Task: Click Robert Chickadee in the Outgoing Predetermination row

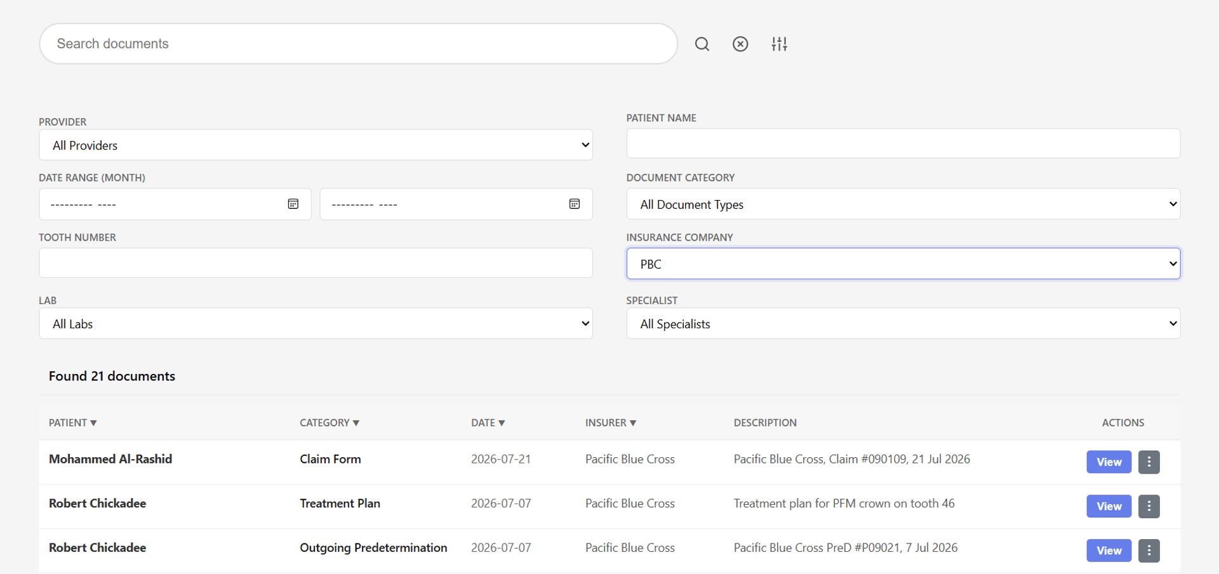Action: pos(98,548)
